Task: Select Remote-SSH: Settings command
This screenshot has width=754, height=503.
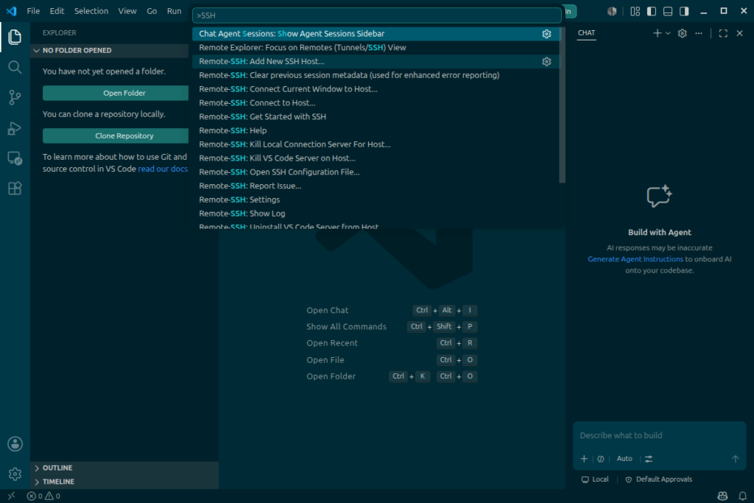Action: [376, 200]
